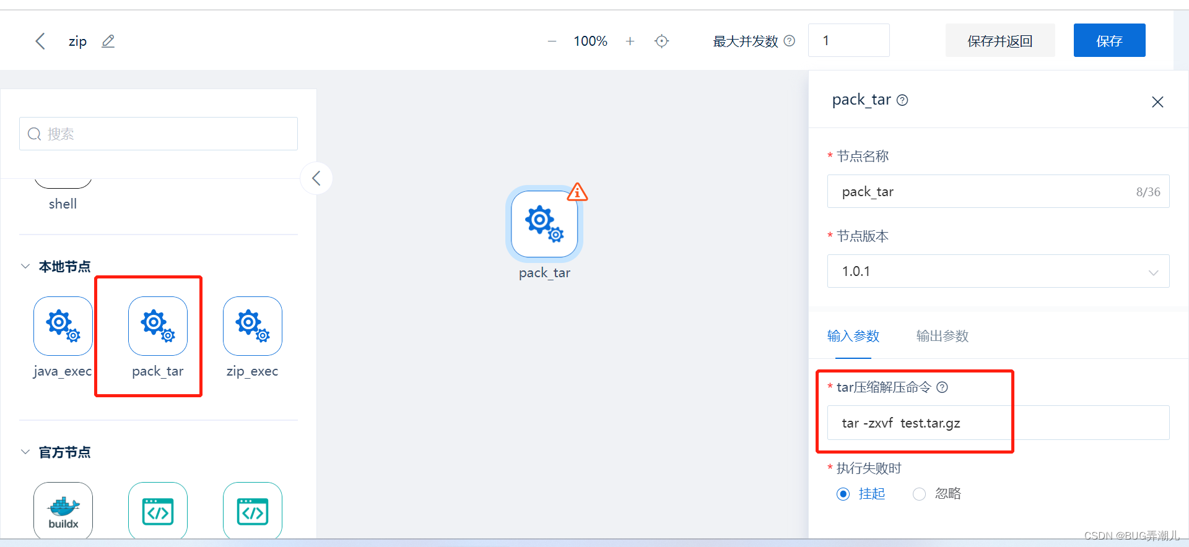Click the 100% zoom level text

click(590, 41)
